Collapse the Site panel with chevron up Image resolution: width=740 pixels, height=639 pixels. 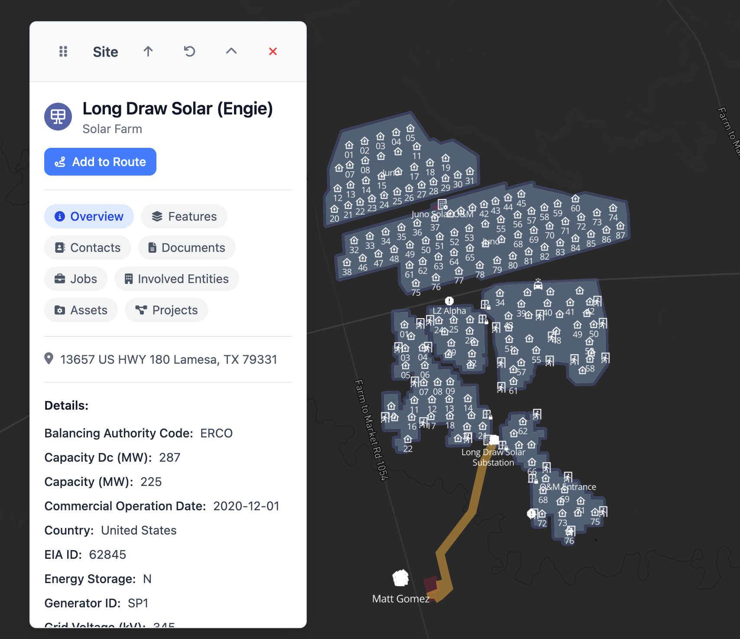coord(231,51)
